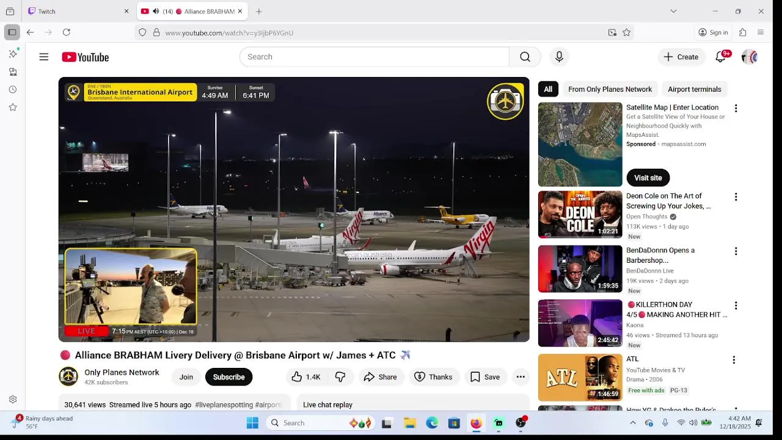Send Thanks for this video
This screenshot has width=782, height=440.
pos(433,377)
